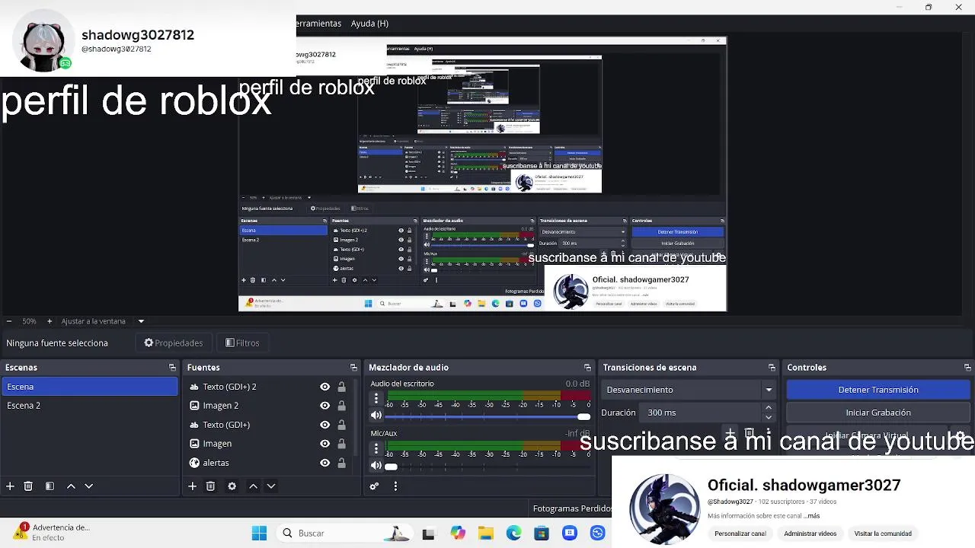Move scene down in Escenas toolbar
This screenshot has height=548, width=975.
point(88,486)
